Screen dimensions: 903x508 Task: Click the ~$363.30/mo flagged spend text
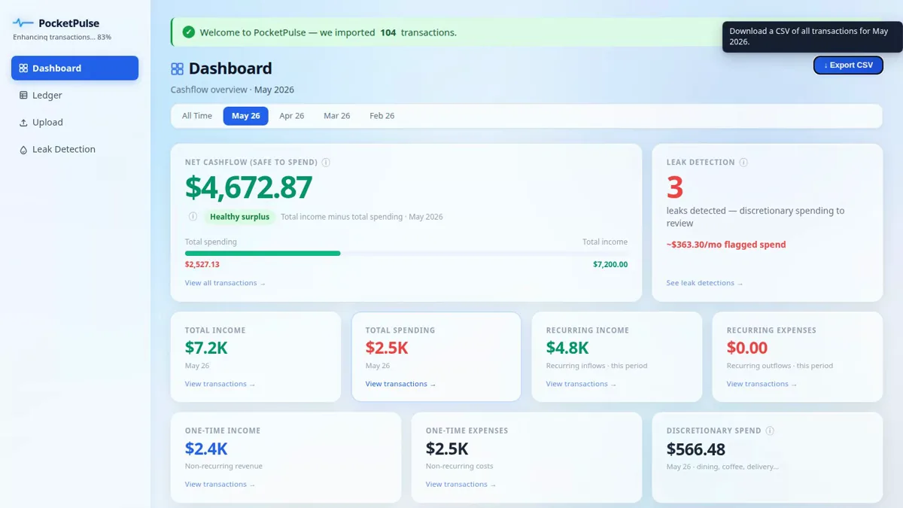[x=726, y=245]
